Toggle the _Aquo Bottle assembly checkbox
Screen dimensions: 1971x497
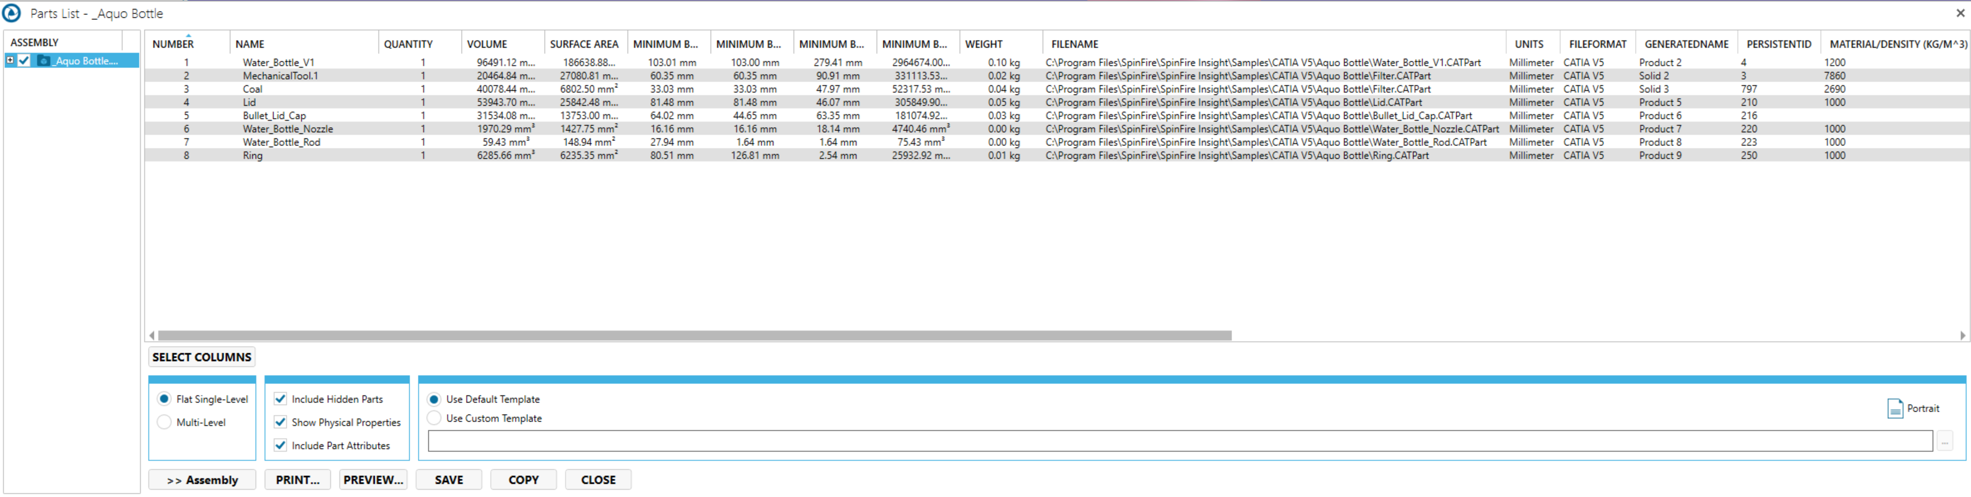click(x=24, y=60)
